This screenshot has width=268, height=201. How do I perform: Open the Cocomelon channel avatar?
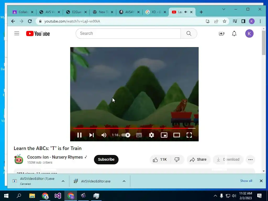tap(19, 159)
